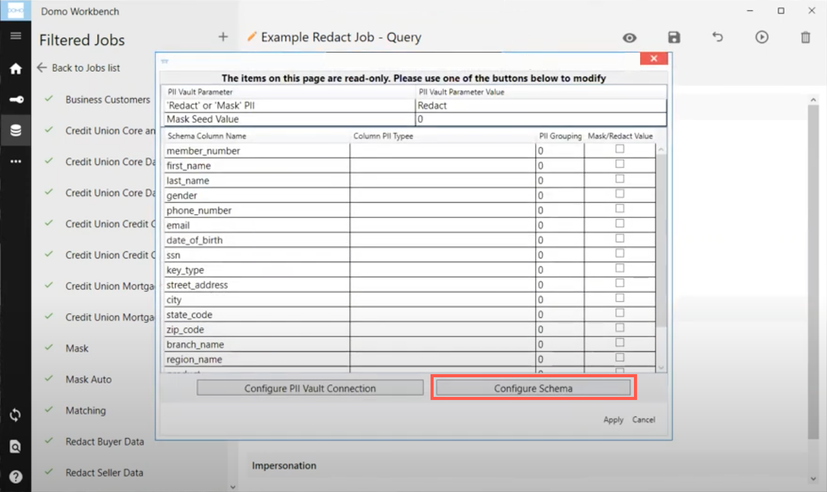827x492 pixels.
Task: Check Mask/Redact Value for member_number
Action: (620, 149)
